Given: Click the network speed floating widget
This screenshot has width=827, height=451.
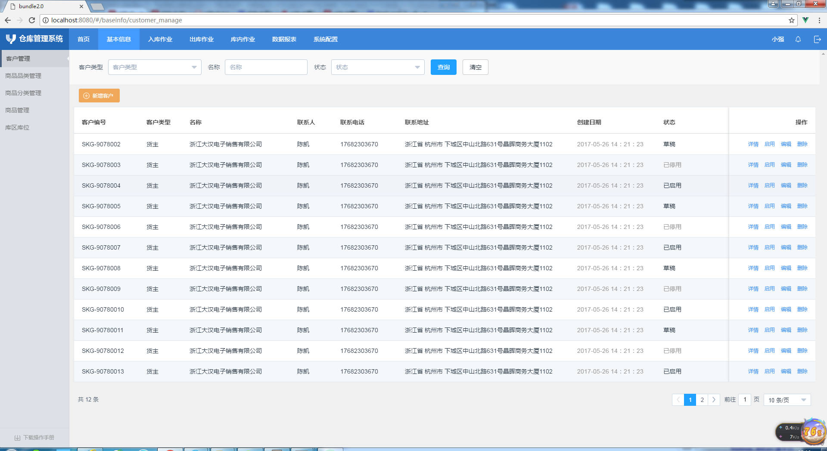Looking at the screenshot, I should coord(801,432).
